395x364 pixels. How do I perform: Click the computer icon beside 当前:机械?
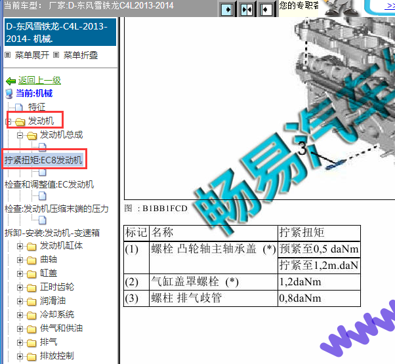9,94
